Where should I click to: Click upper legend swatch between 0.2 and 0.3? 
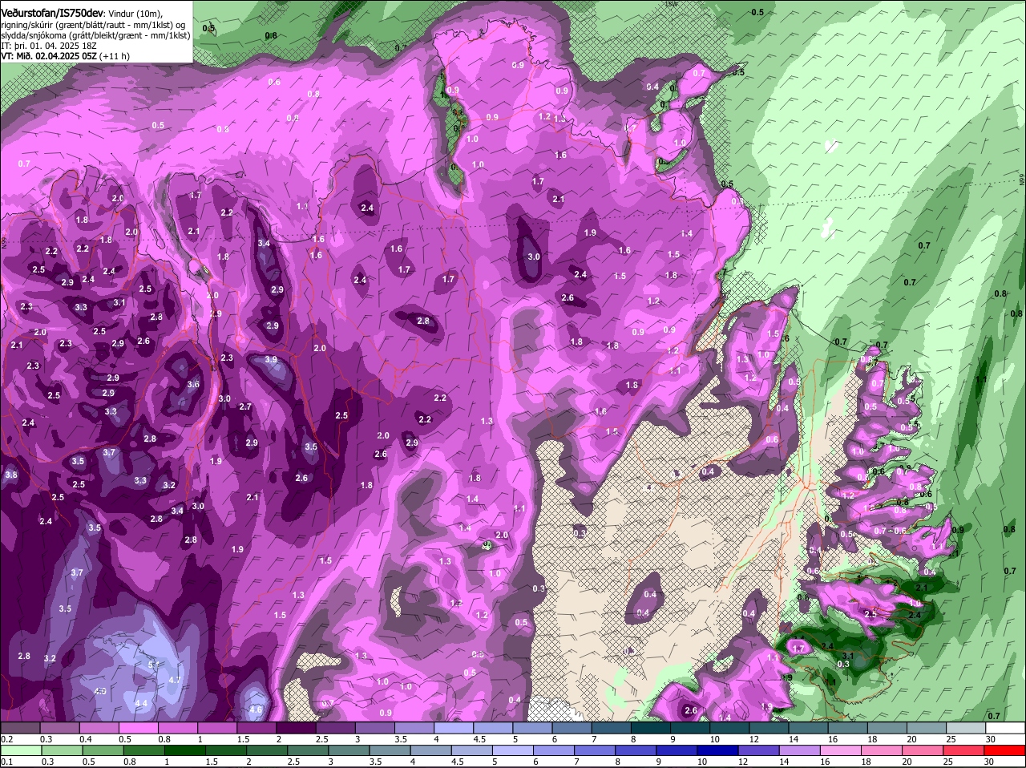(20, 727)
